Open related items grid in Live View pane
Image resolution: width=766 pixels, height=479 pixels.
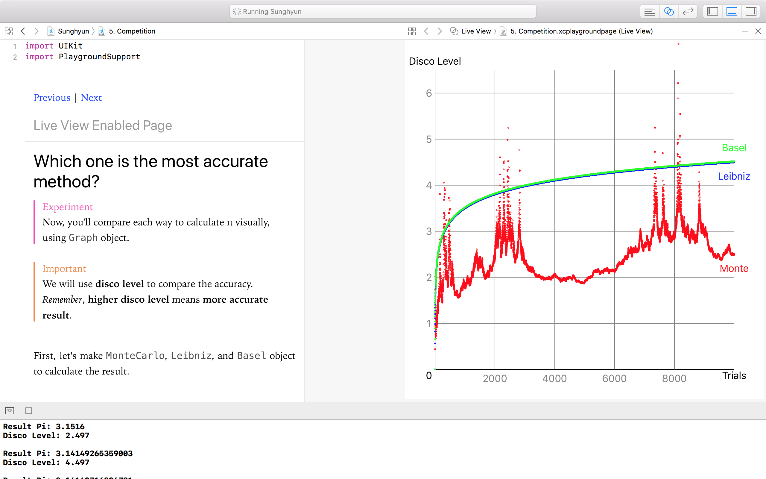(x=412, y=31)
